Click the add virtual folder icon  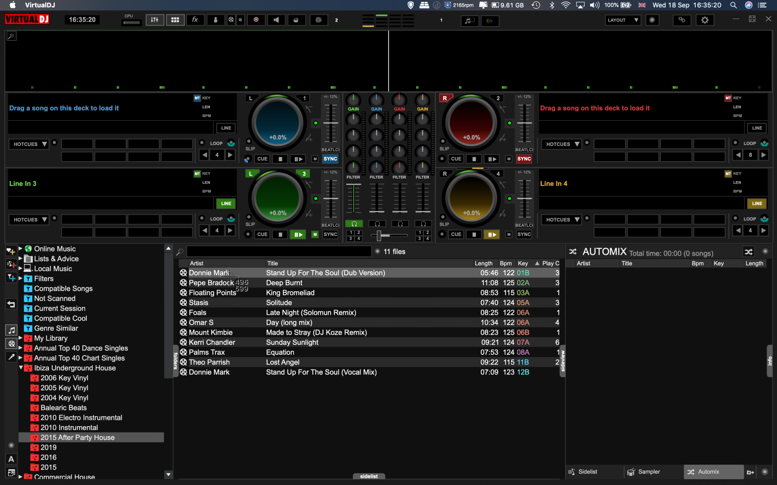[11, 264]
